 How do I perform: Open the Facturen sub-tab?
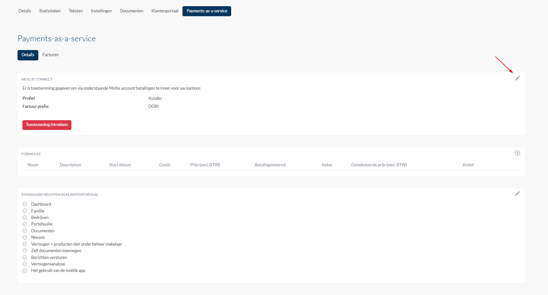tap(50, 55)
